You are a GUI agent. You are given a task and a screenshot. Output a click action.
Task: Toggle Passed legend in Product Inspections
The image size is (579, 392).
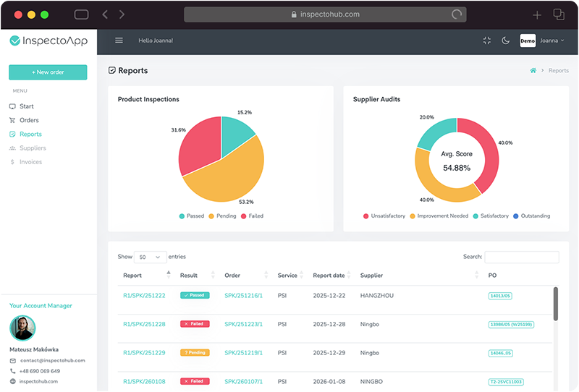click(192, 216)
